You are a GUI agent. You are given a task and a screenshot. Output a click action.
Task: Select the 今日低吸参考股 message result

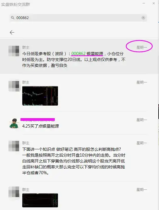(x=79, y=56)
